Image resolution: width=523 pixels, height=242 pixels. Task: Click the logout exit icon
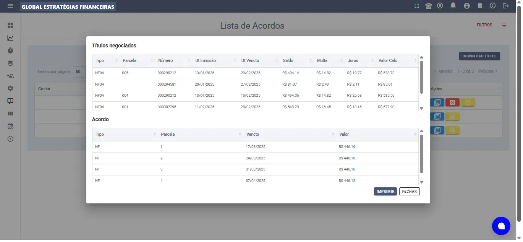click(x=506, y=6)
